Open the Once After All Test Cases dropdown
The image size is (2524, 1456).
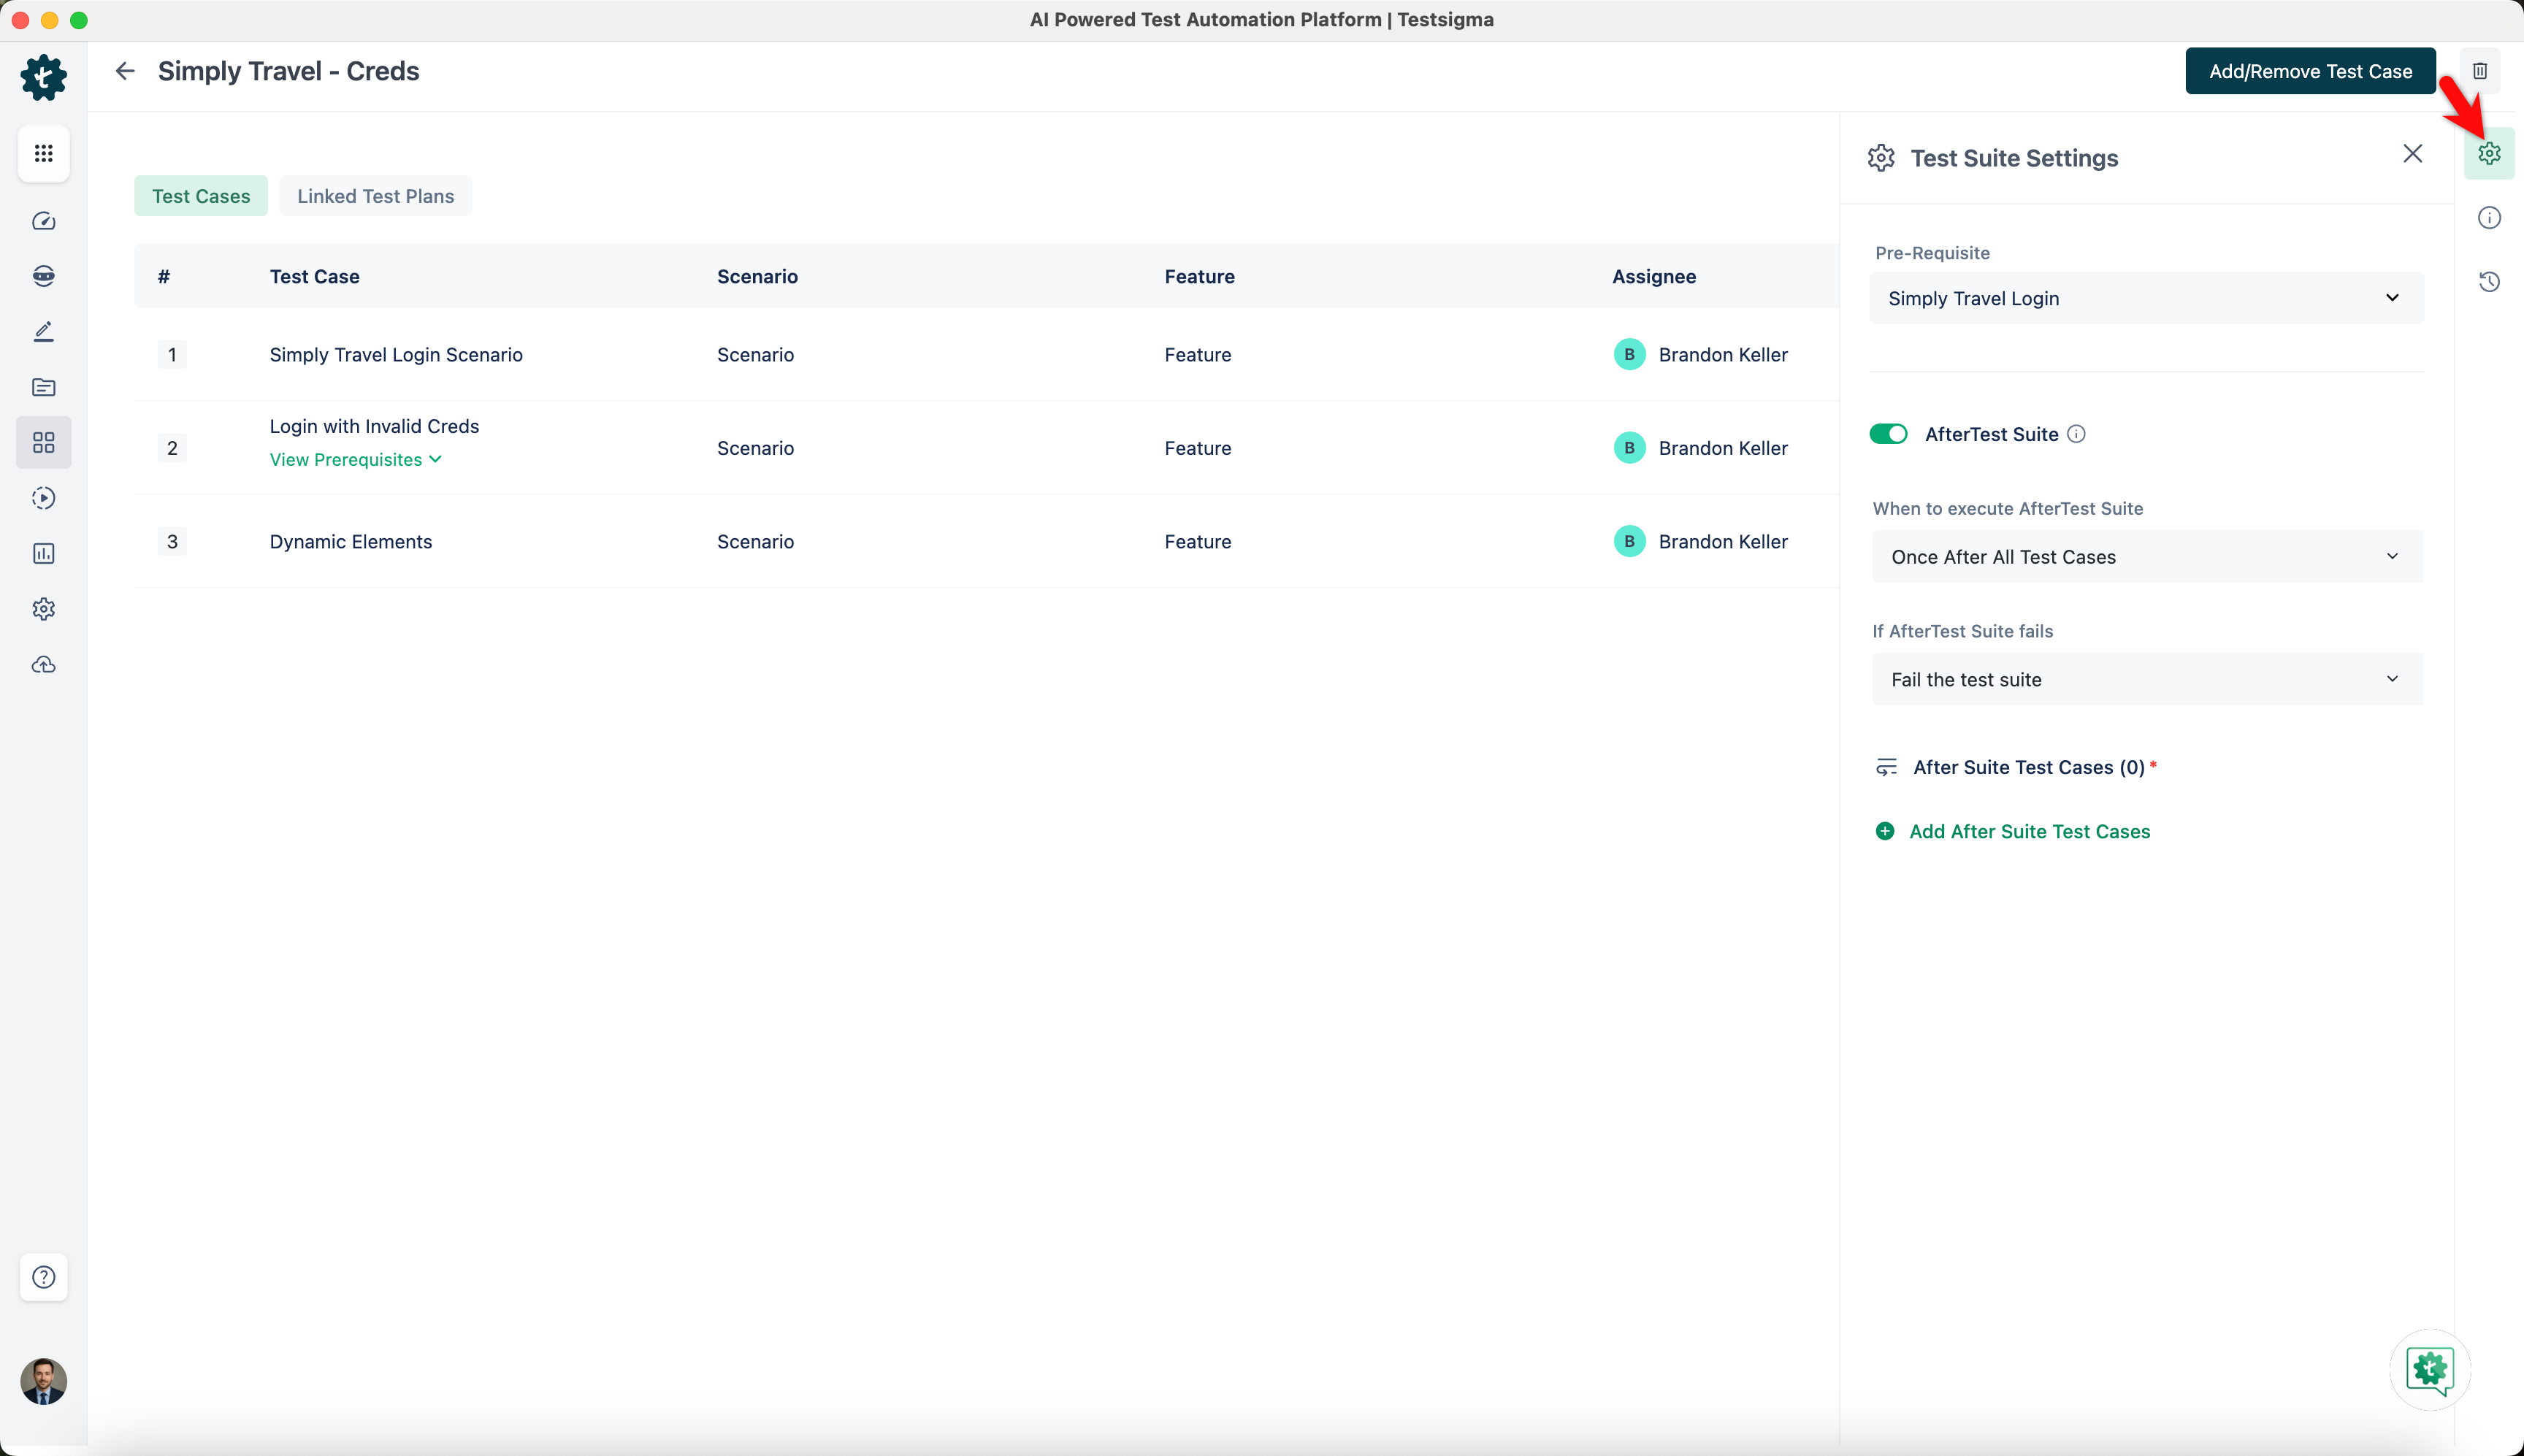(2146, 556)
